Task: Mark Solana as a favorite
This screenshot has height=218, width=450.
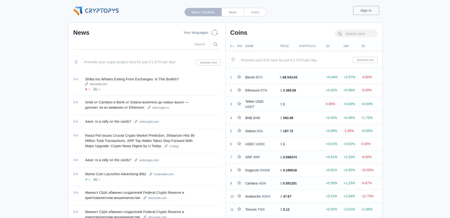Action: pyautogui.click(x=240, y=130)
